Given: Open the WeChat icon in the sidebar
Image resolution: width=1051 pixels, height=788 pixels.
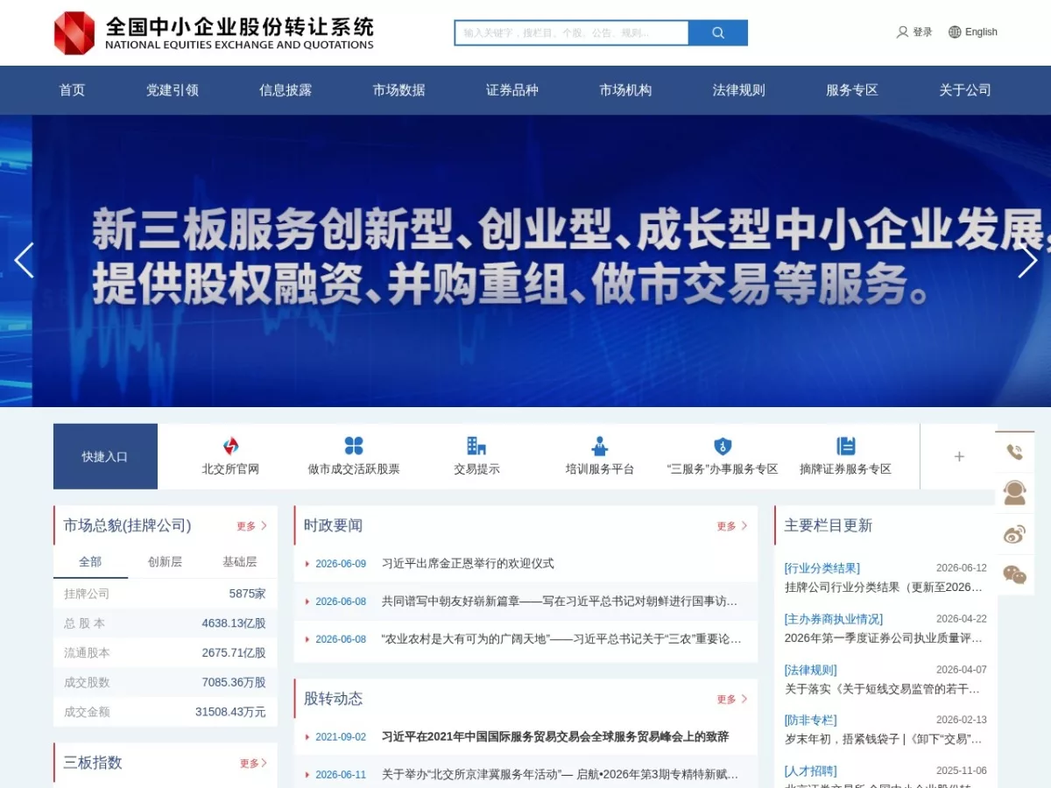Looking at the screenshot, I should [x=1015, y=575].
